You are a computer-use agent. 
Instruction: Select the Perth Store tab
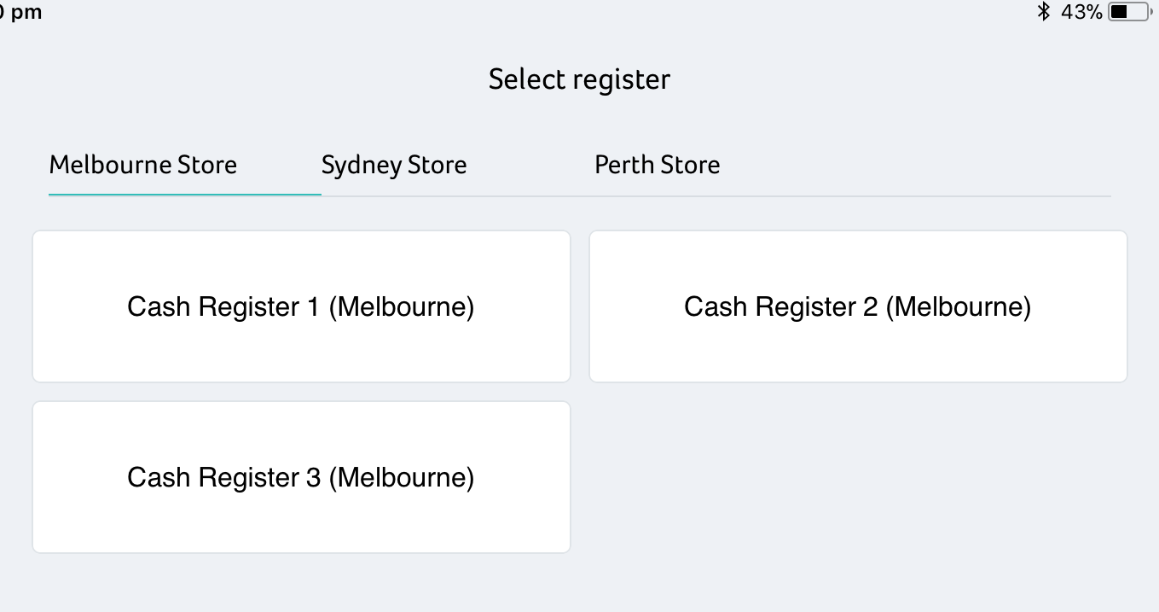coord(657,165)
